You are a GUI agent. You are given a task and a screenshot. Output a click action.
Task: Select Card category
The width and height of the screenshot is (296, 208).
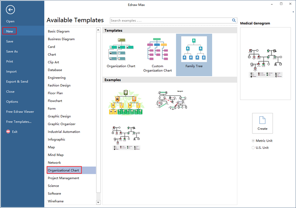point(51,47)
